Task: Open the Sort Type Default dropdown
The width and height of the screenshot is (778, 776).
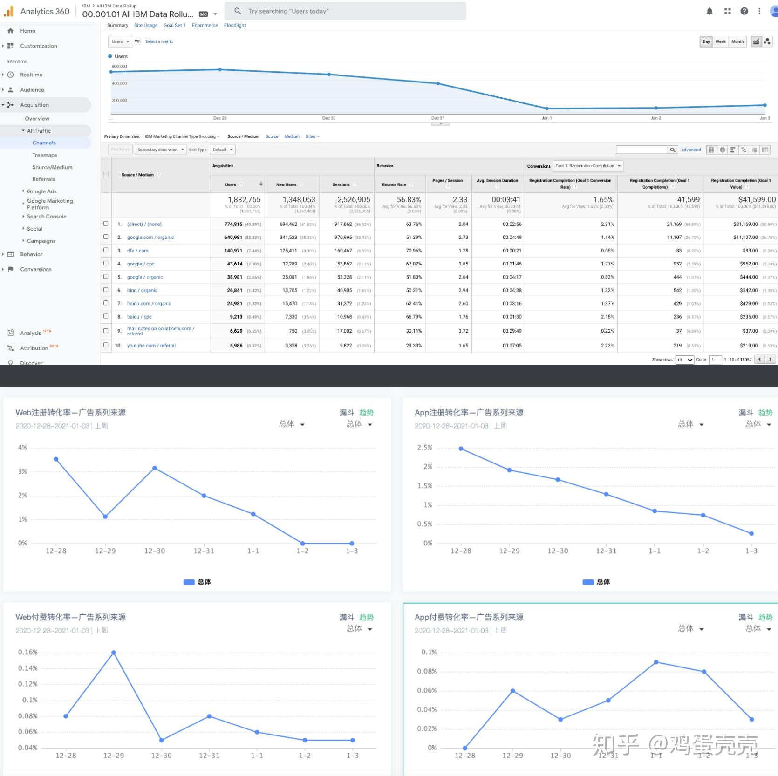Action: 223,150
